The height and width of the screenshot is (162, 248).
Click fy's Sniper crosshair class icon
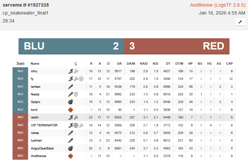(x=81, y=79)
